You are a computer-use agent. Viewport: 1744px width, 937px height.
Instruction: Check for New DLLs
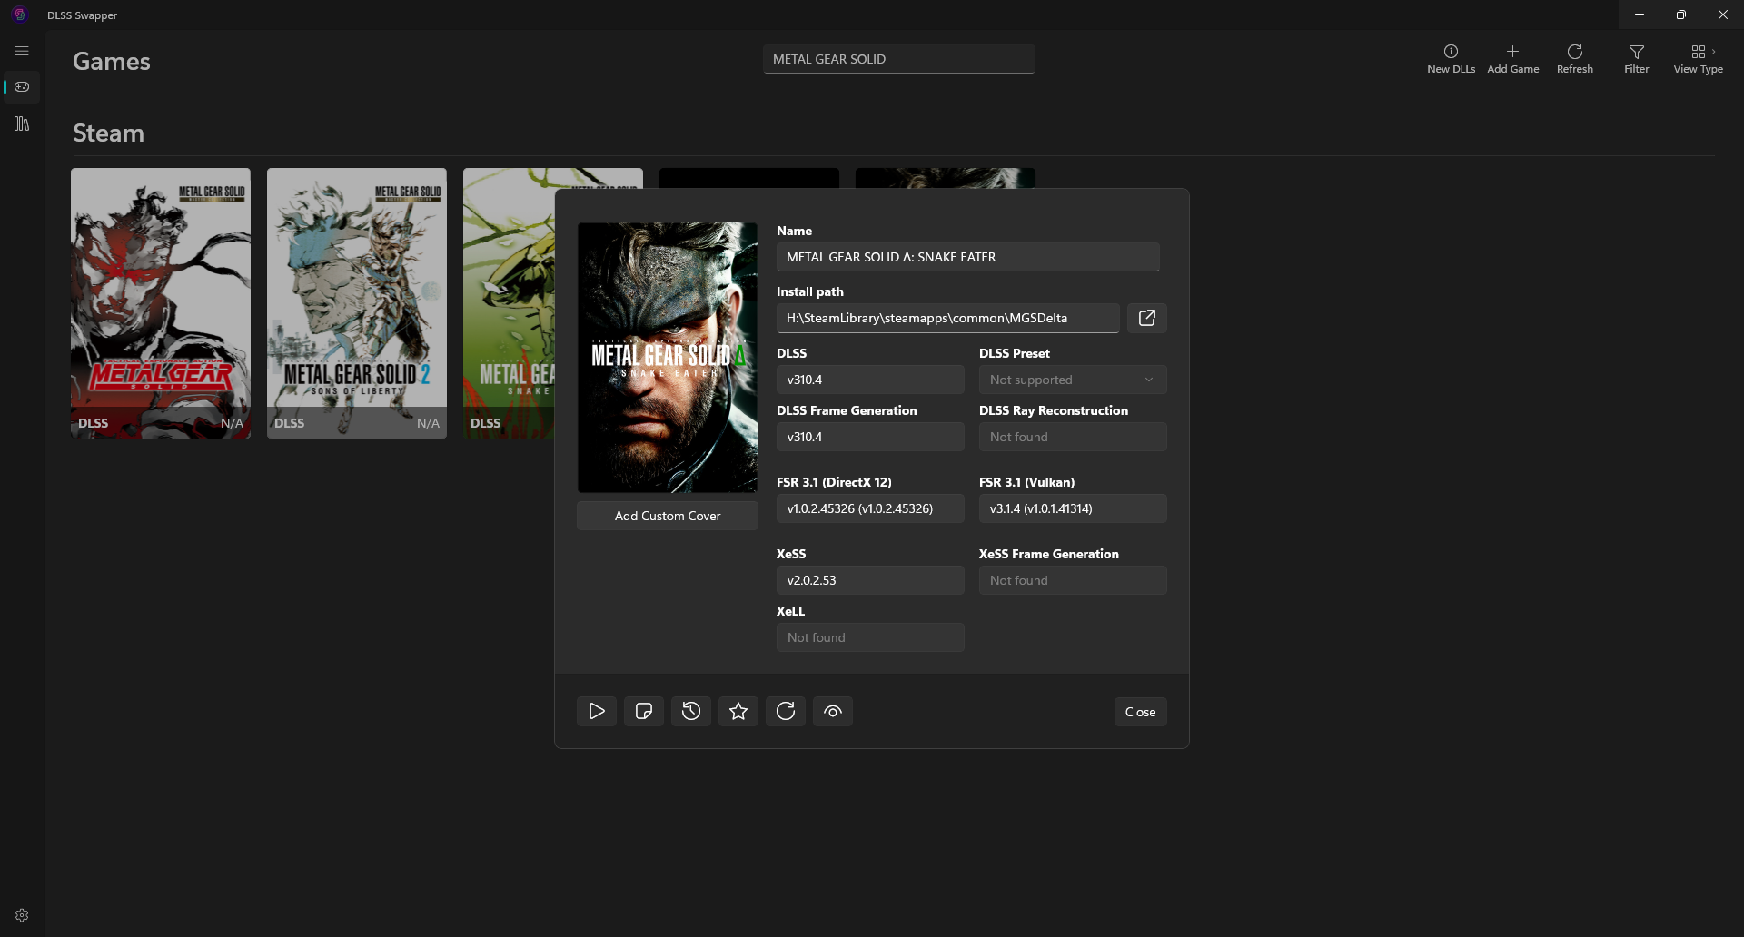click(x=1451, y=59)
